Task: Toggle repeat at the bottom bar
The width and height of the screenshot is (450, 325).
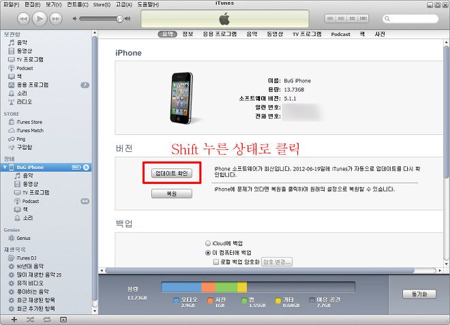Action: click(47, 320)
